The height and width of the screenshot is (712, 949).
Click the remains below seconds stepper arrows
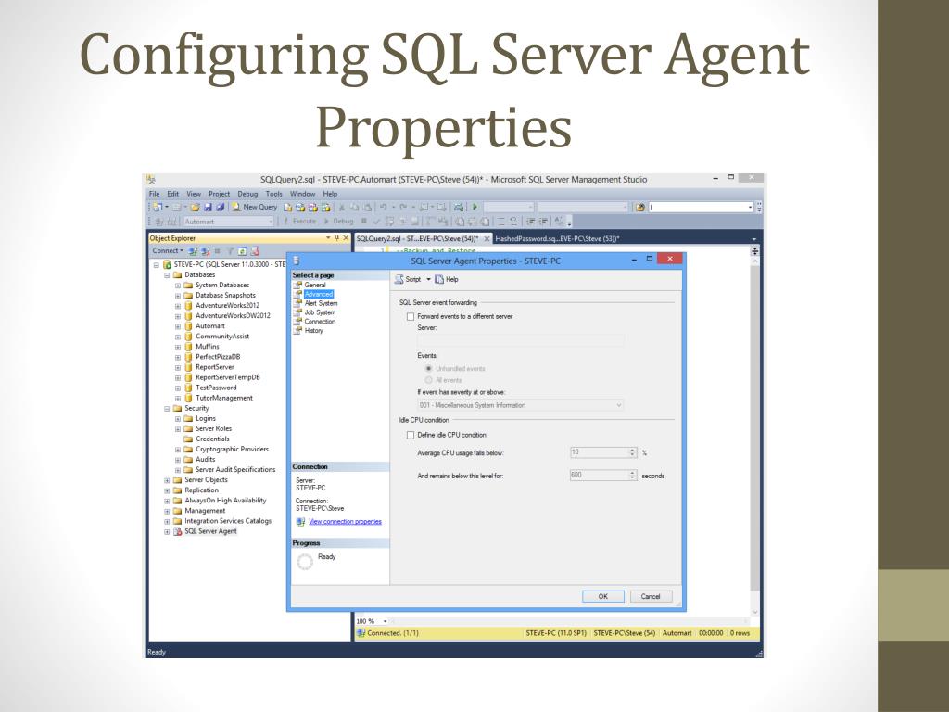[x=632, y=476]
